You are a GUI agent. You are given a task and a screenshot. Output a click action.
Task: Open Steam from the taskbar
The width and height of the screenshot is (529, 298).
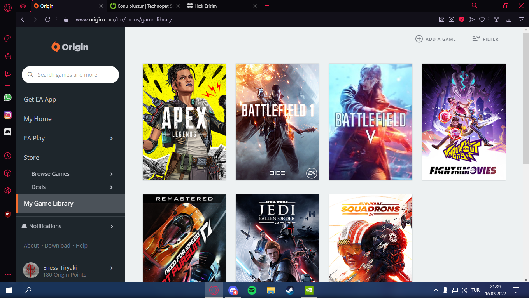point(290,290)
